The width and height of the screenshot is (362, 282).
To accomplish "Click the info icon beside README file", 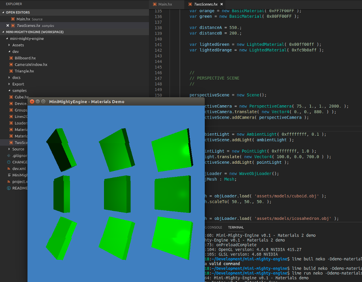I will pyautogui.click(x=9, y=188).
